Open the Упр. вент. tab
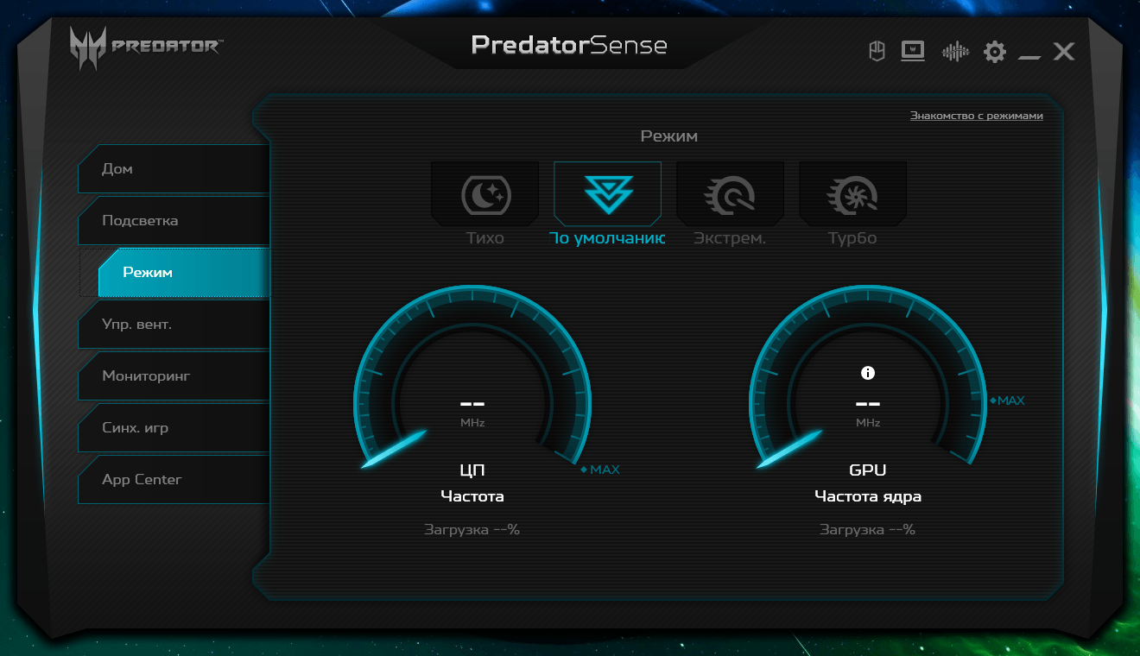 pyautogui.click(x=174, y=325)
